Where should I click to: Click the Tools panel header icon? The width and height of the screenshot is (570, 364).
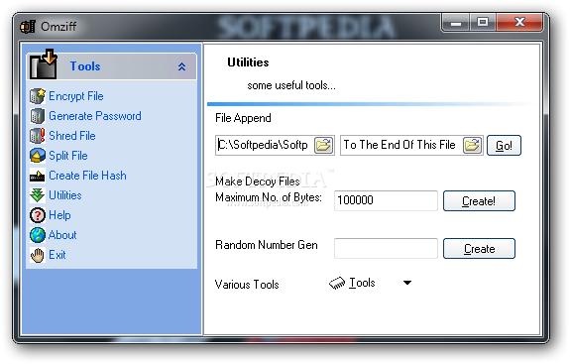pyautogui.click(x=44, y=64)
